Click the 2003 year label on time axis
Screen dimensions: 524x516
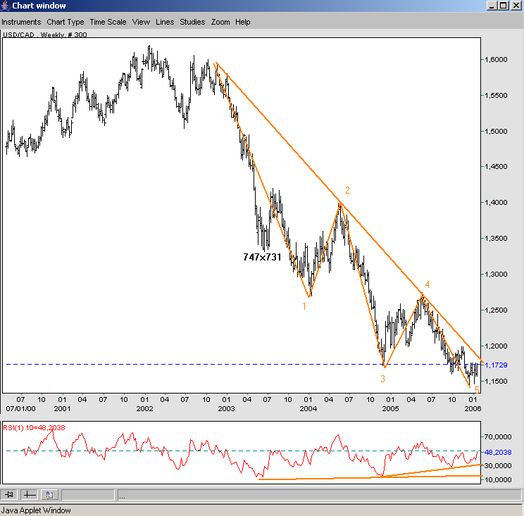(x=226, y=408)
